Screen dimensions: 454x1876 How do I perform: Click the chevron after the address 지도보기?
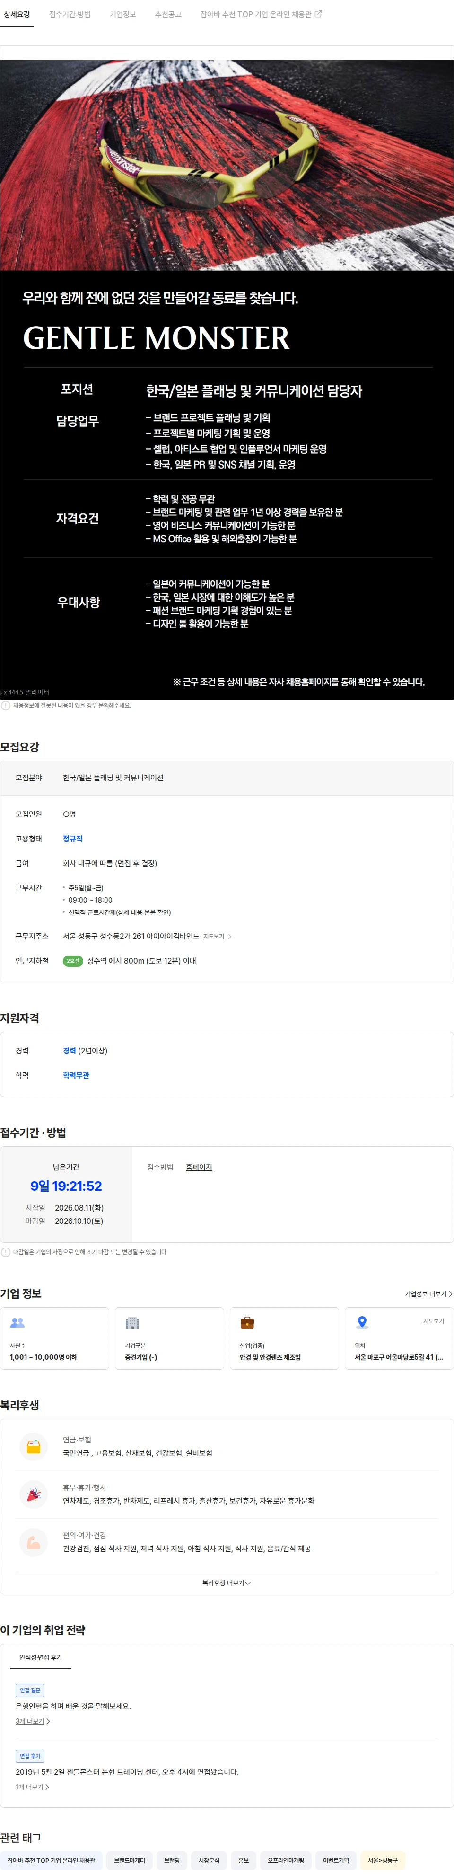point(230,937)
